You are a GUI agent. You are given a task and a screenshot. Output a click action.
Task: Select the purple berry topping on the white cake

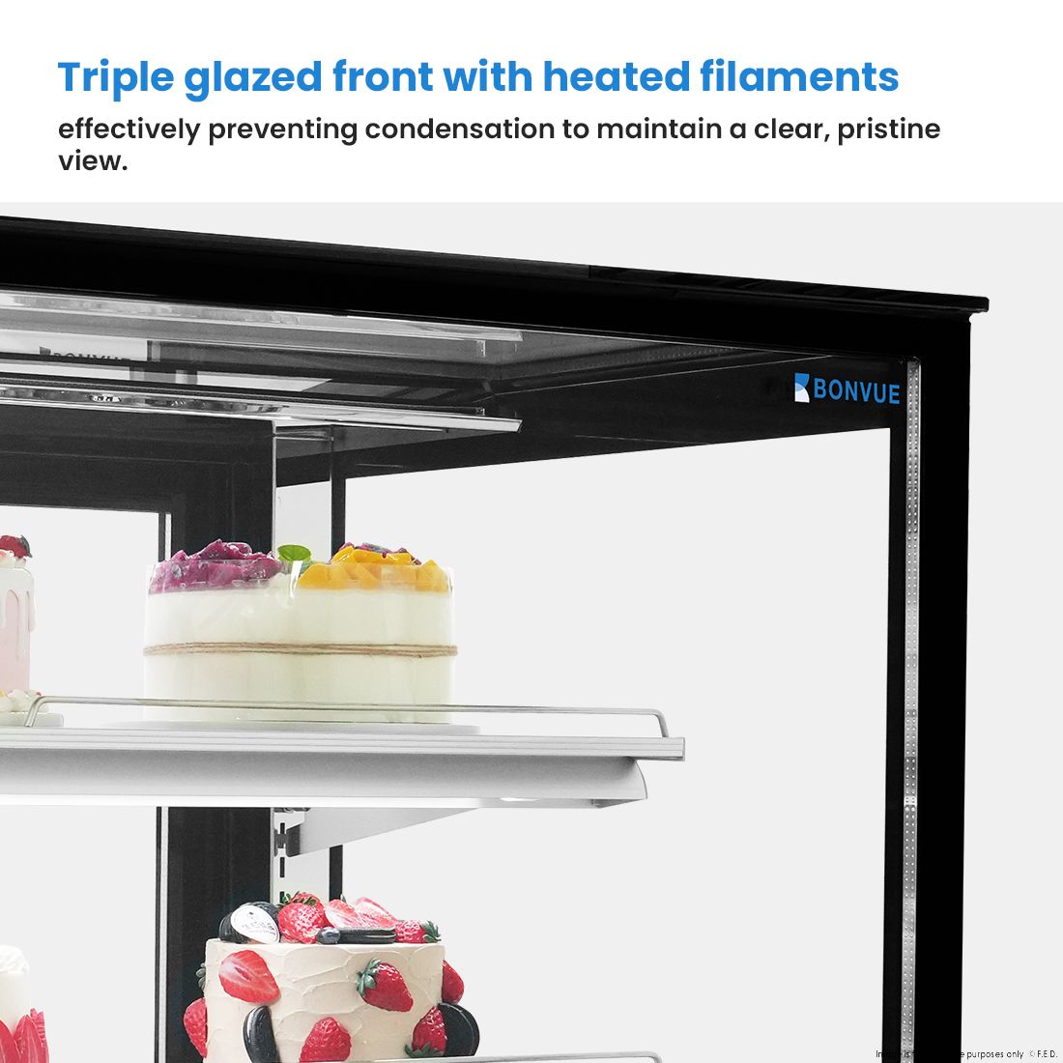(215, 564)
